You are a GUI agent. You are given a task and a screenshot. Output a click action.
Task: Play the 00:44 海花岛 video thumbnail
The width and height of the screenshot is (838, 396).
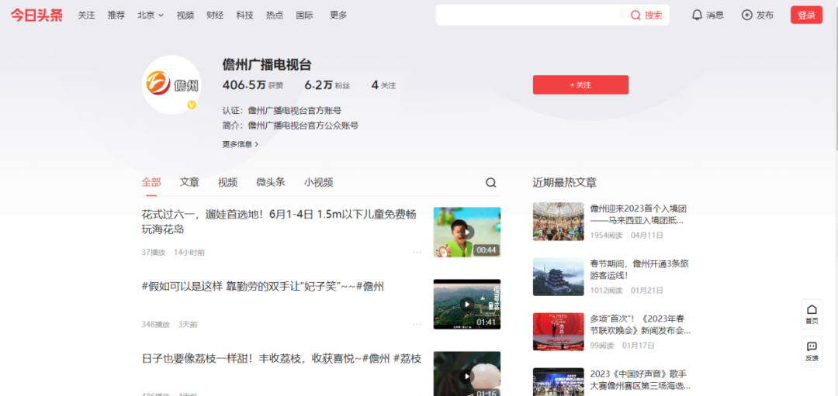[x=467, y=232]
